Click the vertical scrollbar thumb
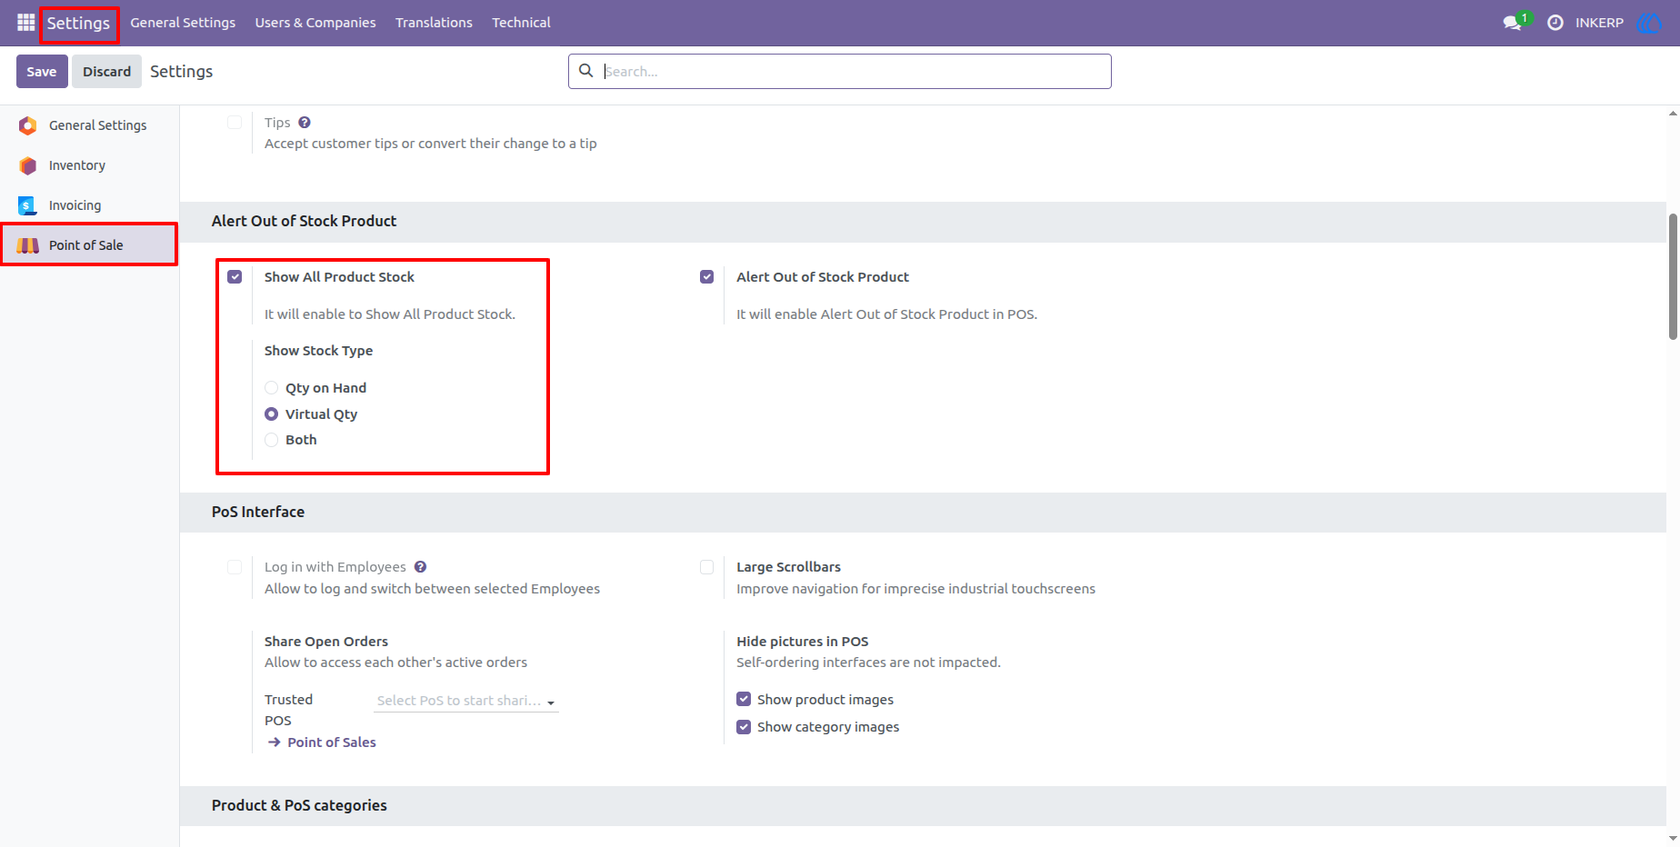 click(x=1673, y=276)
